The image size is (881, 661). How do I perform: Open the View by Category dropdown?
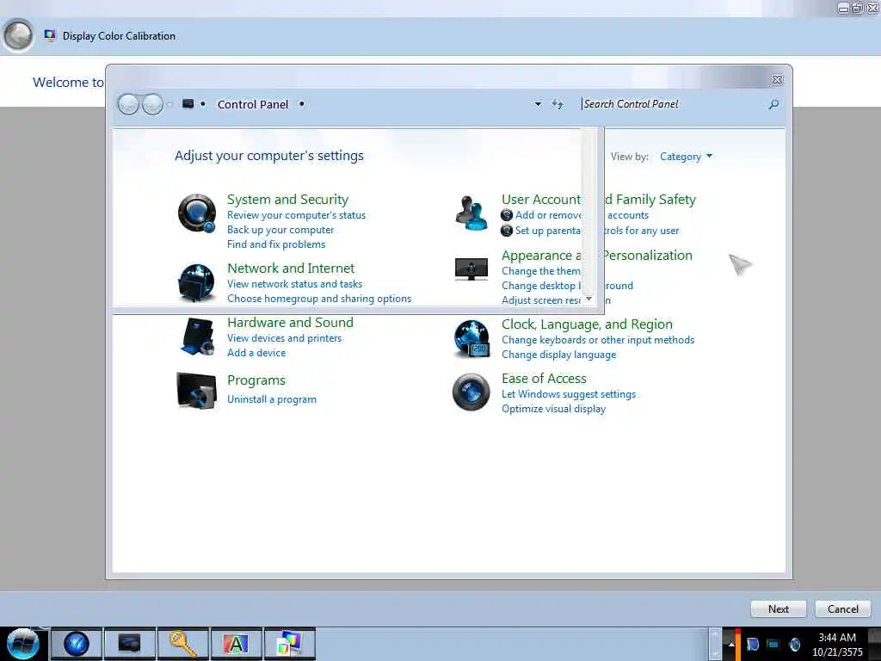pos(686,157)
